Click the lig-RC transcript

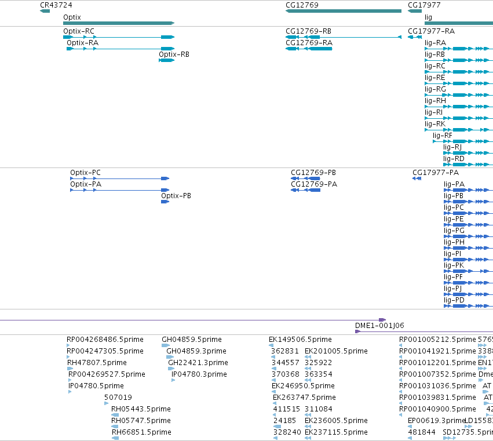[459, 72]
